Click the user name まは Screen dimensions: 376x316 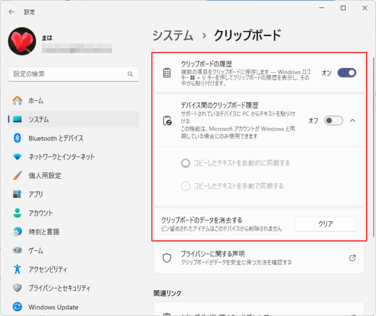(47, 38)
